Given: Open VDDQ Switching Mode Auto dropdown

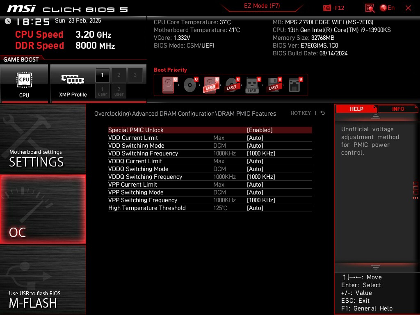Looking at the screenshot, I should pos(255,169).
